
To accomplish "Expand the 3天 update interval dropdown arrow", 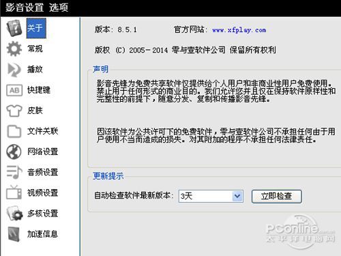I will click(x=237, y=196).
